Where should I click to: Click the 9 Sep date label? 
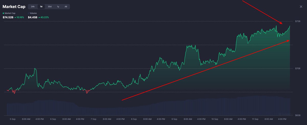pos(174,119)
